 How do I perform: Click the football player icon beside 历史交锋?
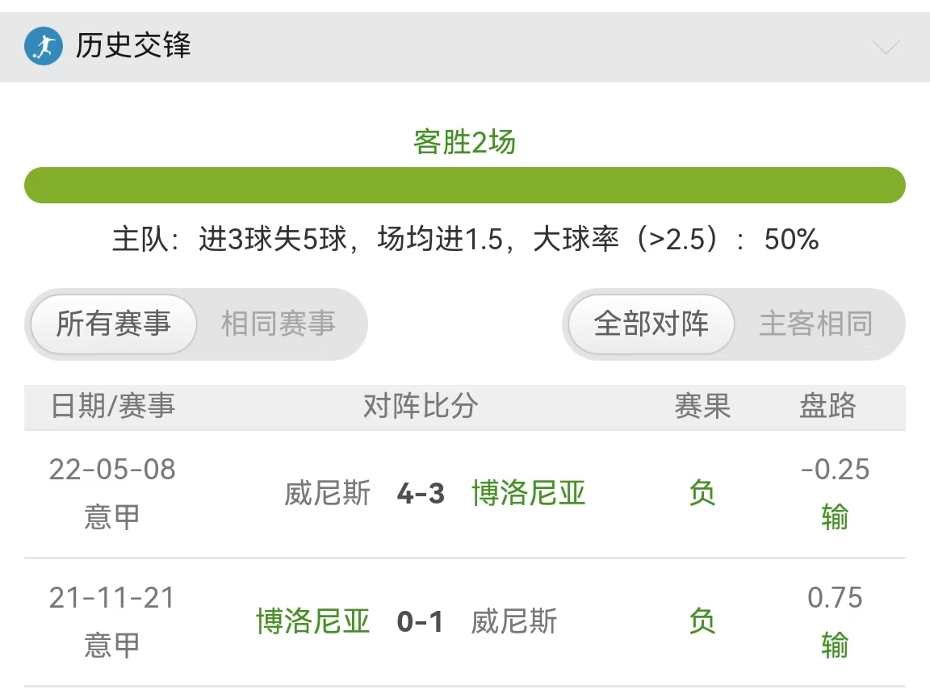44,46
